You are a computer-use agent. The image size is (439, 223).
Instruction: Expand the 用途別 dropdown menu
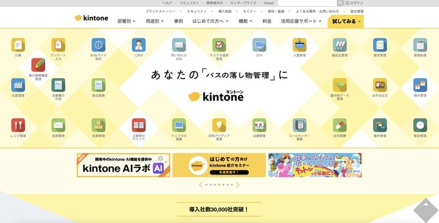tap(154, 21)
